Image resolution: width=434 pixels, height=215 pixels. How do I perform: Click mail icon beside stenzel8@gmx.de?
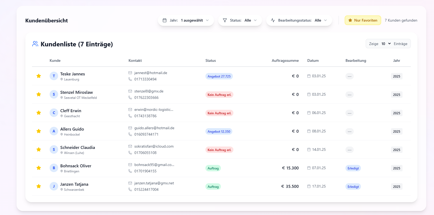coord(130,91)
